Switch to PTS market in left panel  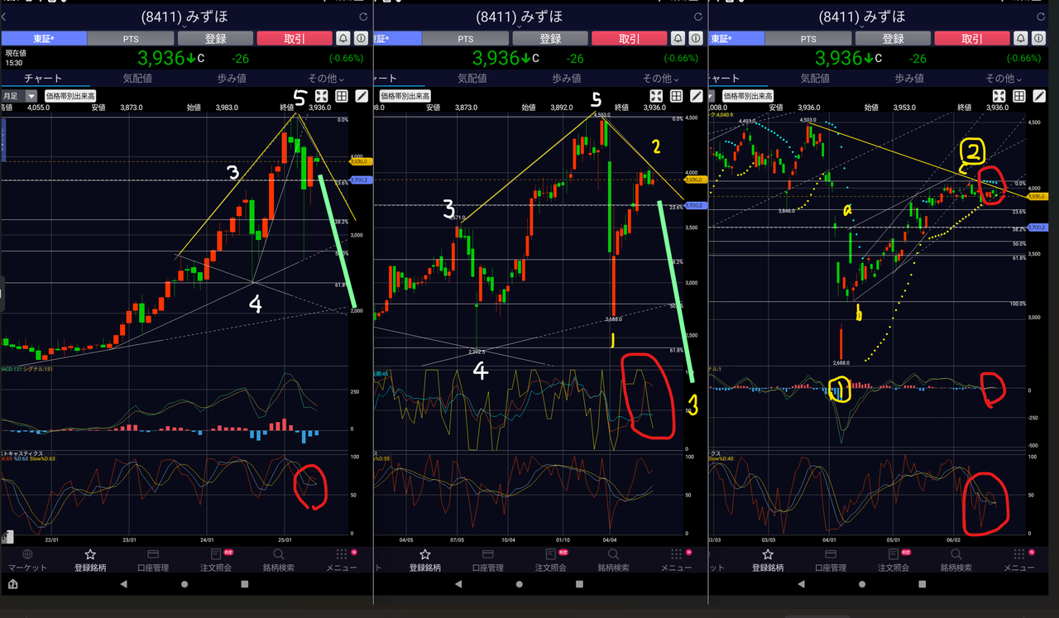tap(131, 38)
